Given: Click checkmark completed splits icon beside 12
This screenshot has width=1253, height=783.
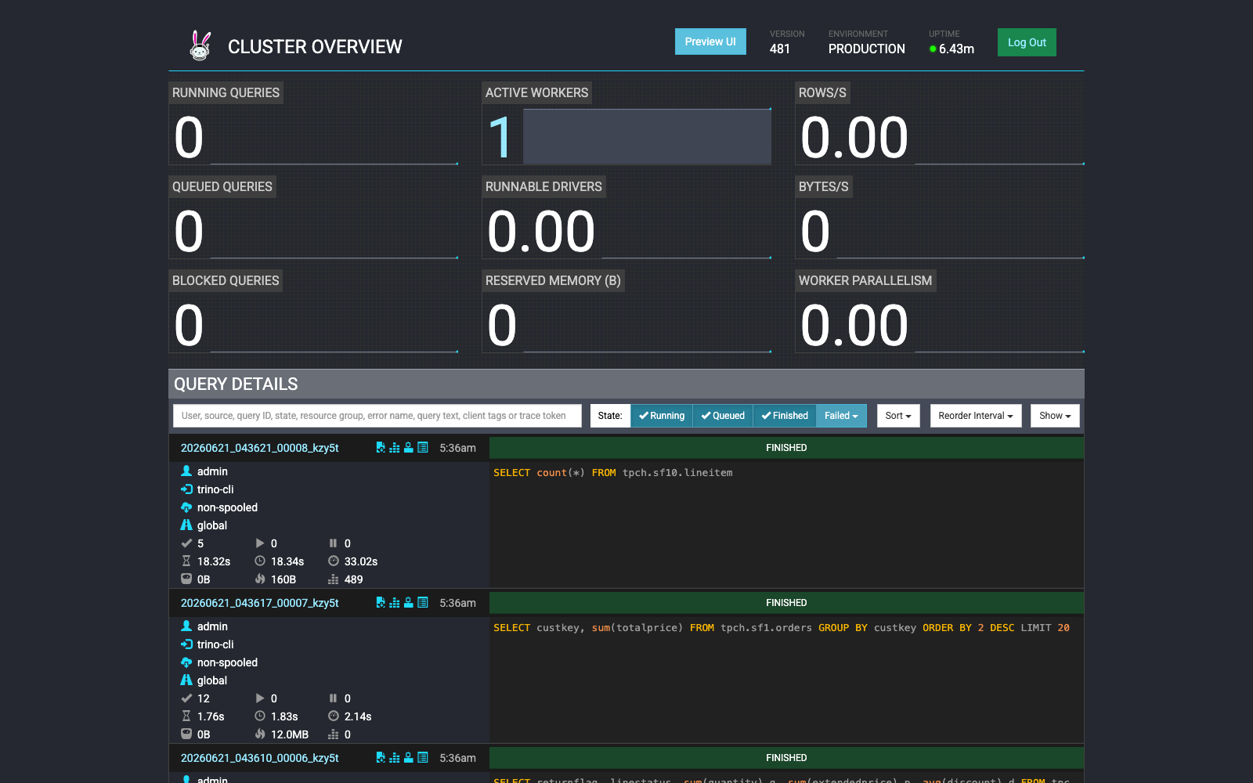Looking at the screenshot, I should [x=186, y=698].
